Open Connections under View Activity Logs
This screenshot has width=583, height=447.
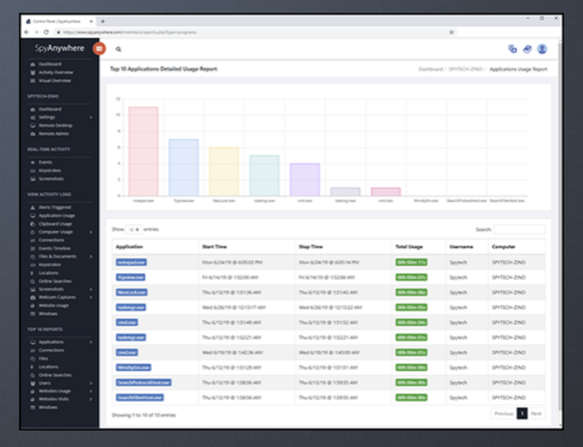(51, 241)
